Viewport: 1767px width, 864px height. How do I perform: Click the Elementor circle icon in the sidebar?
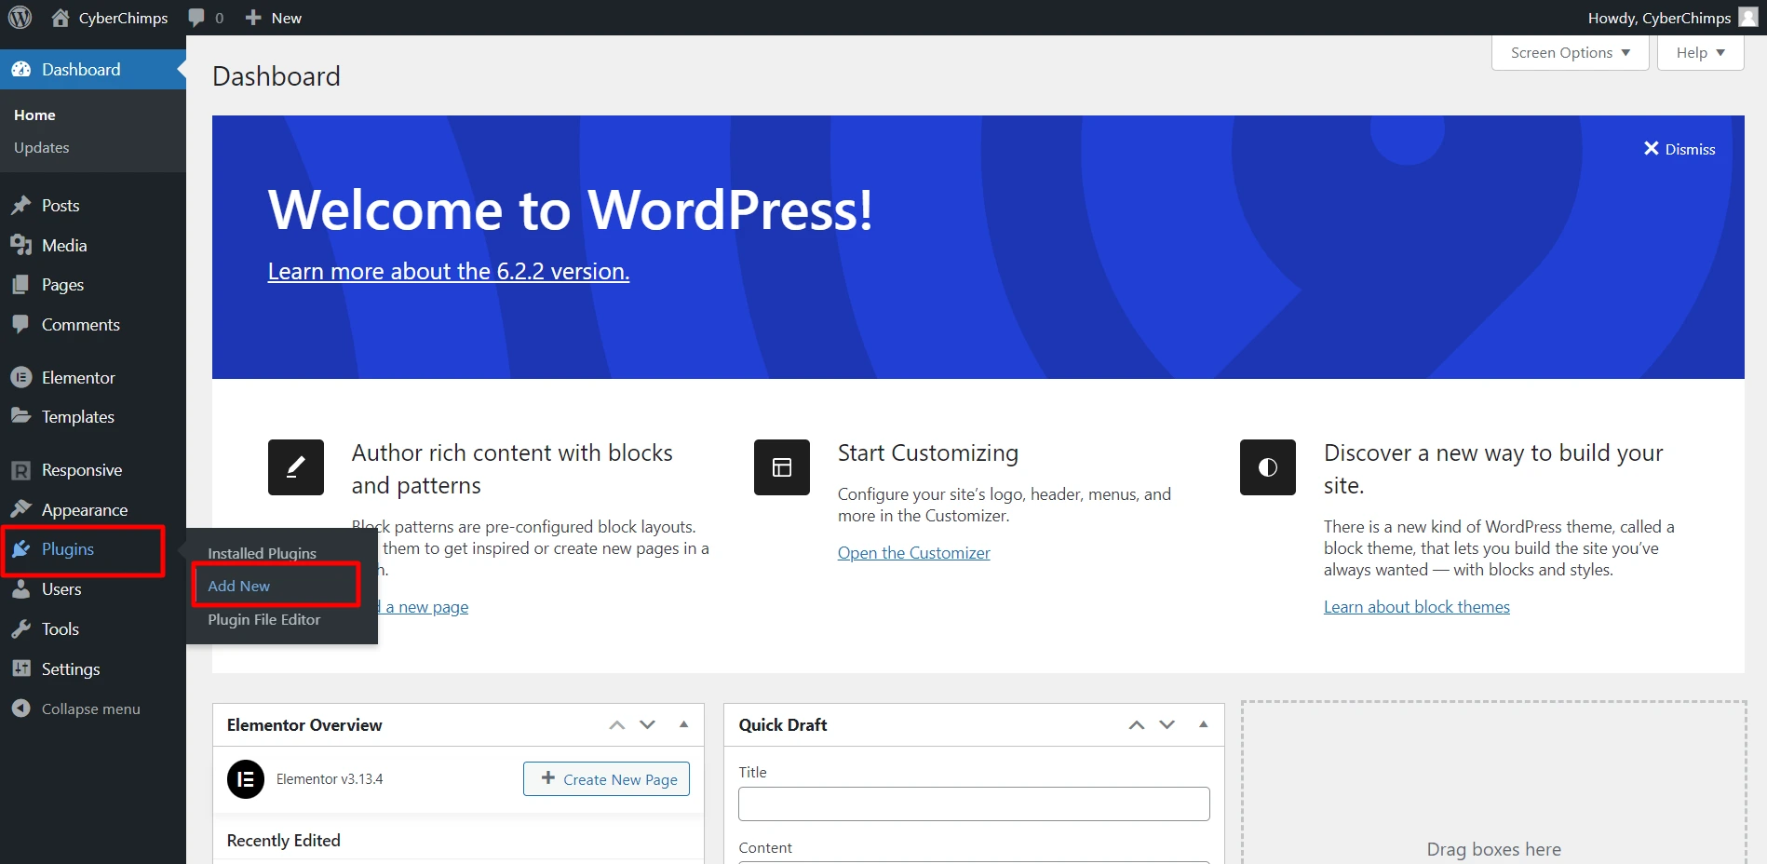pyautogui.click(x=21, y=377)
